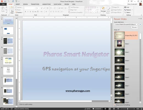Open the FILE tab
The image size is (143, 110).
(3, 4)
